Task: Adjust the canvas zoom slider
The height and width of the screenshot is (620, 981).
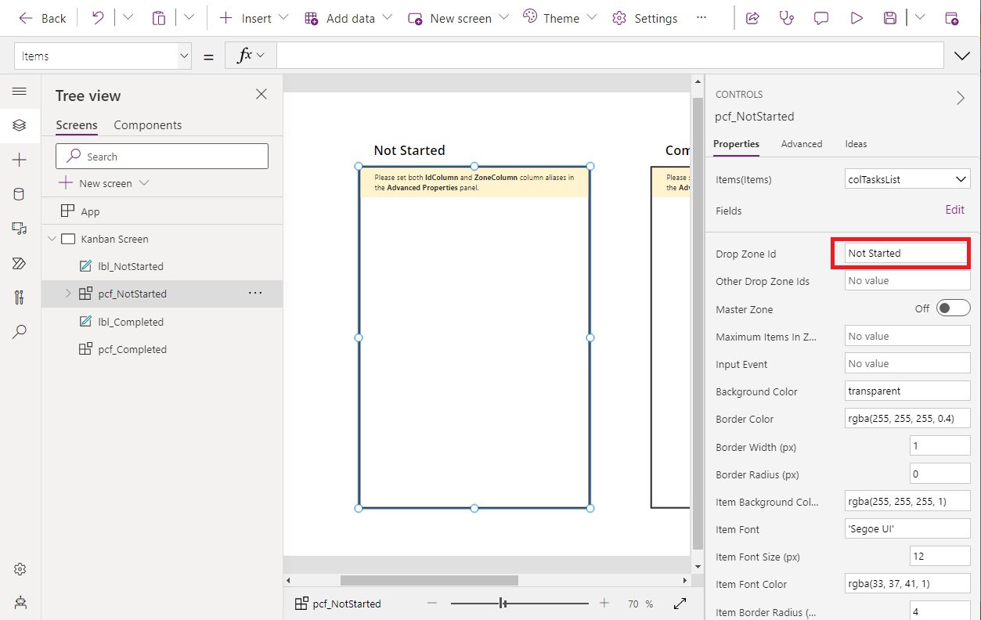Action: point(502,604)
